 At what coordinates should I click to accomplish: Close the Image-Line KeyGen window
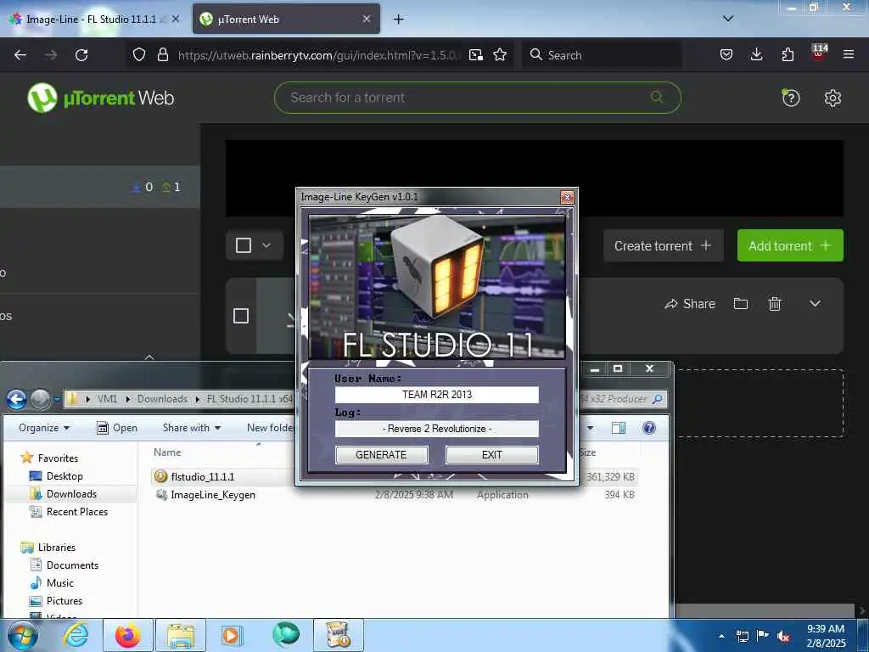(567, 197)
